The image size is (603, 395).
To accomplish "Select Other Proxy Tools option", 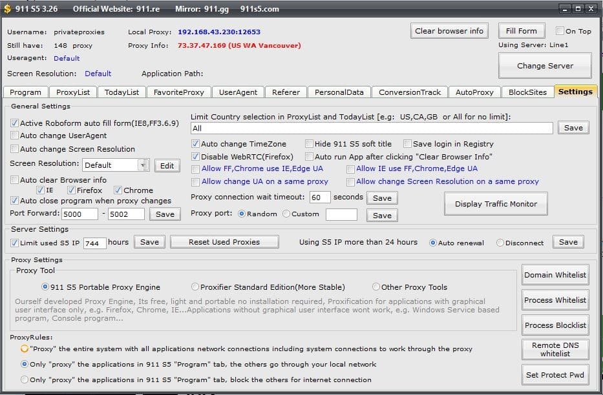I will (x=376, y=287).
